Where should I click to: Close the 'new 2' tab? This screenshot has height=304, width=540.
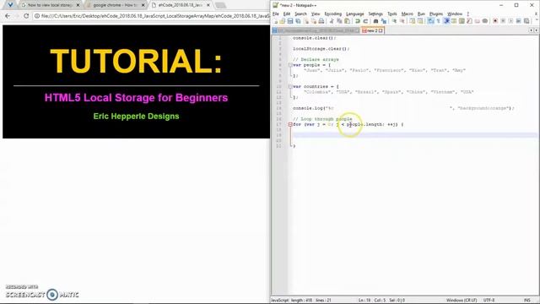point(381,30)
